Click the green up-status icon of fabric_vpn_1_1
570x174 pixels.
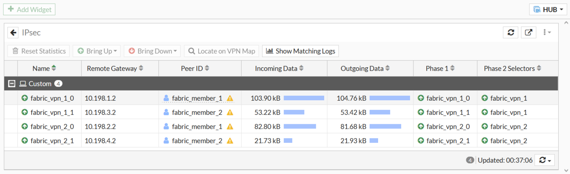pyautogui.click(x=25, y=112)
